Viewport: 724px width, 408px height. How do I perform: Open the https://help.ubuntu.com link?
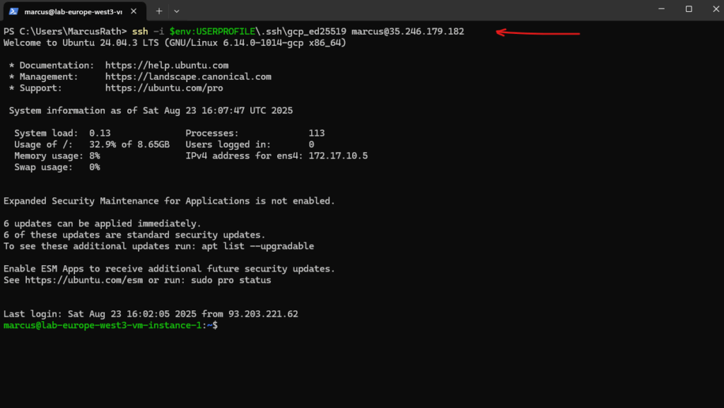[x=167, y=66]
